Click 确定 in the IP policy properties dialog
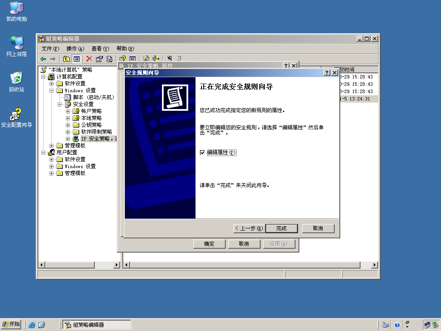Screen dimensions: 441x331 [x=209, y=244]
